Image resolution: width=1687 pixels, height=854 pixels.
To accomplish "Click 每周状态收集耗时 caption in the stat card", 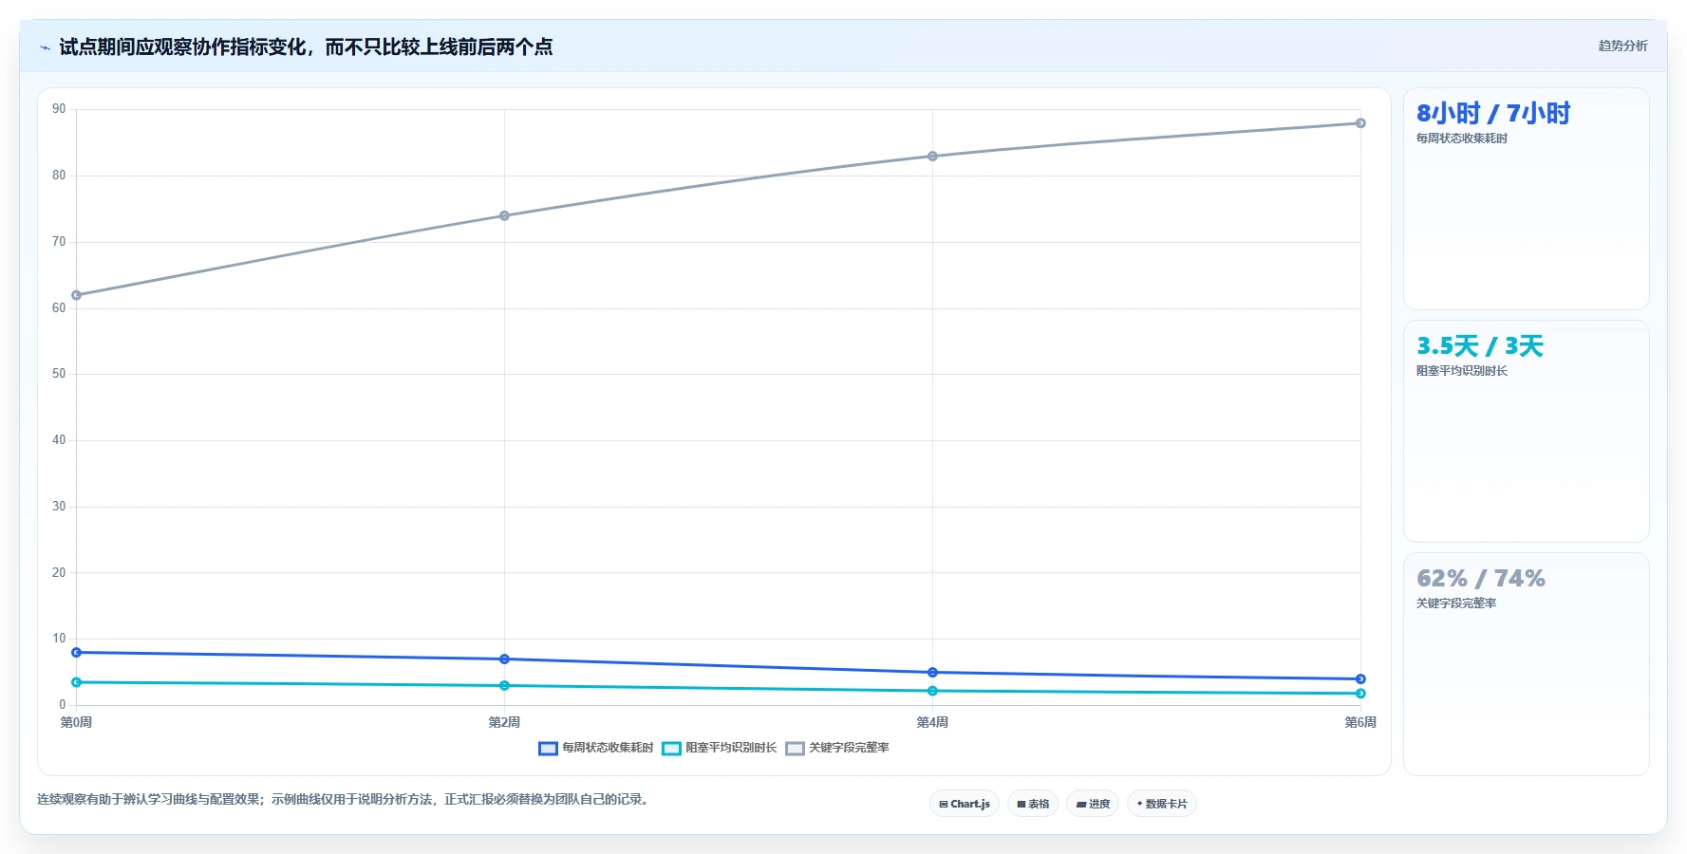I will click(1462, 139).
